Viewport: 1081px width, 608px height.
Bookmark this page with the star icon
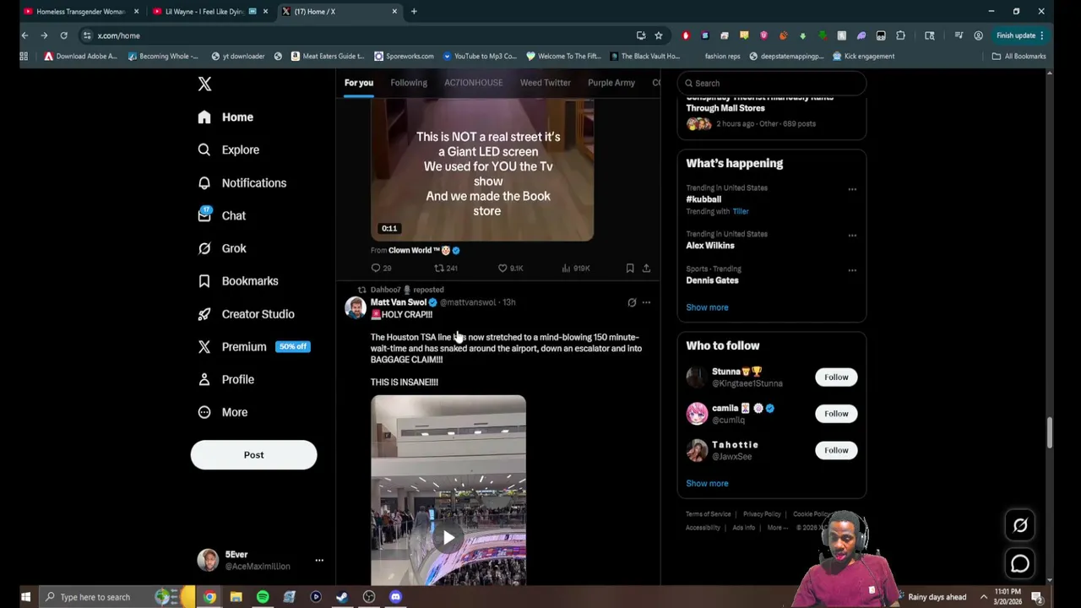(659, 35)
